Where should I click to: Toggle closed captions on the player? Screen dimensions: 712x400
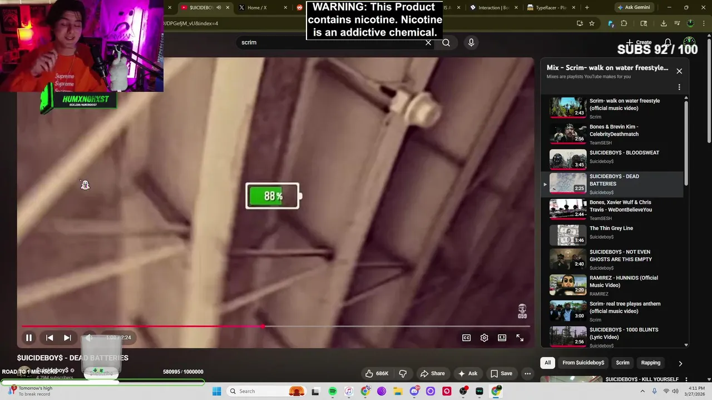click(466, 338)
